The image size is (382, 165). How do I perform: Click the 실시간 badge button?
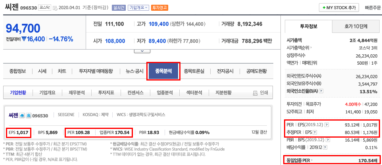tap(119, 8)
